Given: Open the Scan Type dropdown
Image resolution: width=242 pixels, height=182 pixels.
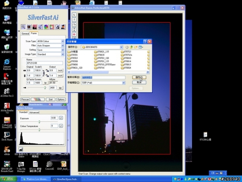Looking at the screenshot, I should pyautogui.click(x=63, y=41).
